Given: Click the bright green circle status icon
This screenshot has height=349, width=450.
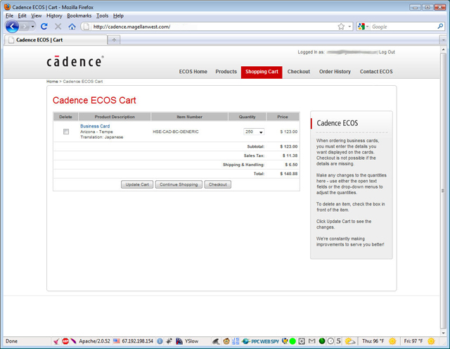Looking at the screenshot, I should [292, 341].
